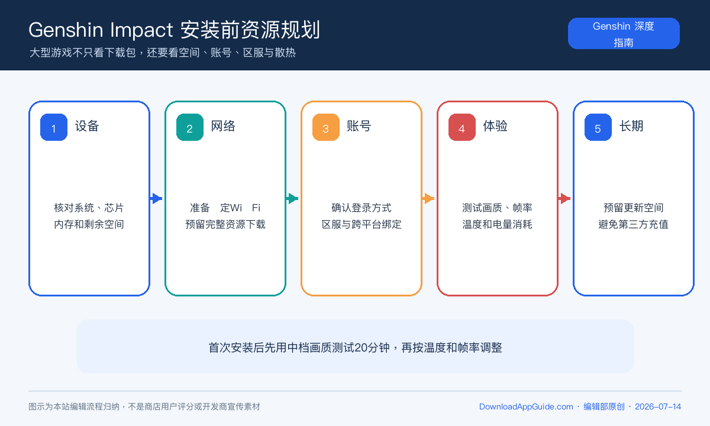Select the 网络 card heading

(223, 126)
